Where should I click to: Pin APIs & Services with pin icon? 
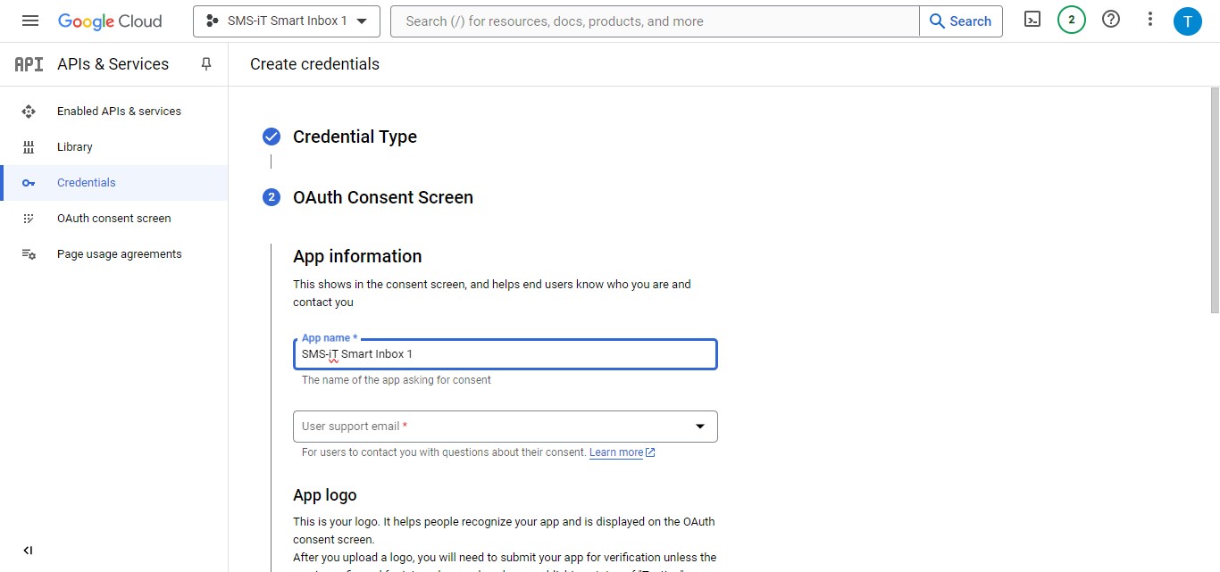tap(206, 64)
